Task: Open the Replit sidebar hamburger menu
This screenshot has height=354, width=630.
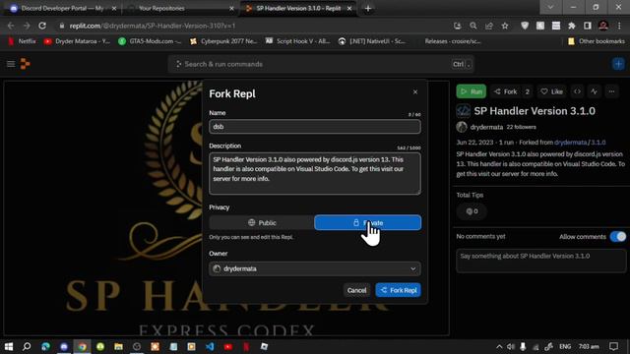Action: click(11, 64)
